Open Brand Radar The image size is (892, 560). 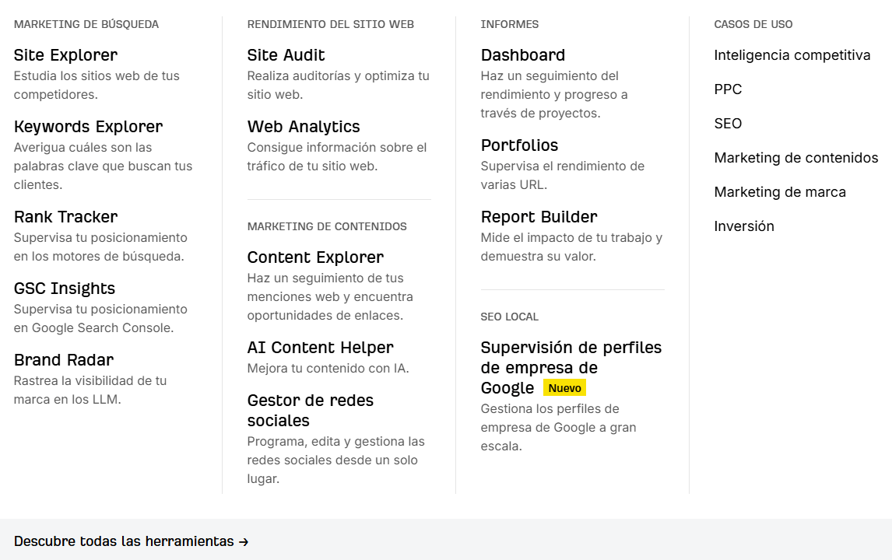(x=64, y=360)
